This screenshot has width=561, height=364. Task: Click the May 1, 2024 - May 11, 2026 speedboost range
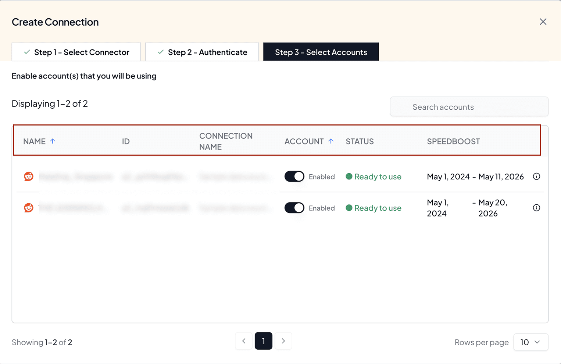coord(475,176)
